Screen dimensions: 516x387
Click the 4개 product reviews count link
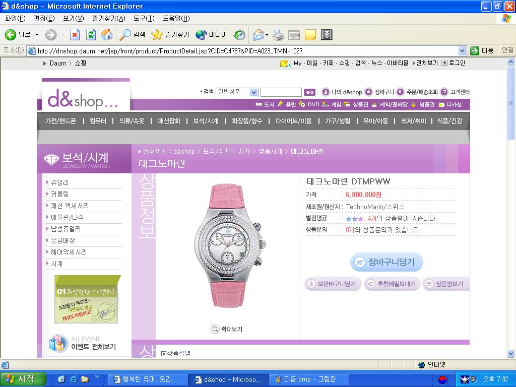(x=372, y=219)
